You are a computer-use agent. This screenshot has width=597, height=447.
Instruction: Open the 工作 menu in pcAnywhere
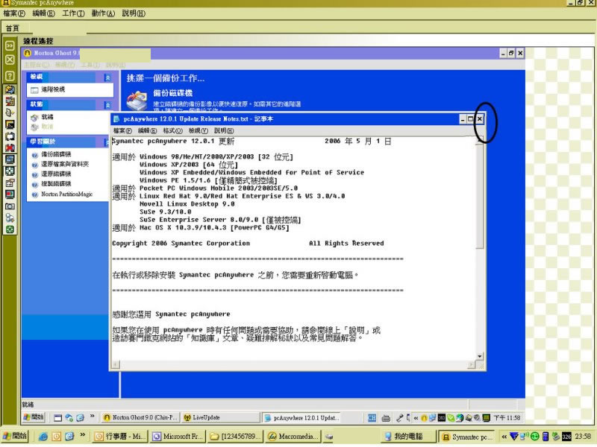(73, 13)
